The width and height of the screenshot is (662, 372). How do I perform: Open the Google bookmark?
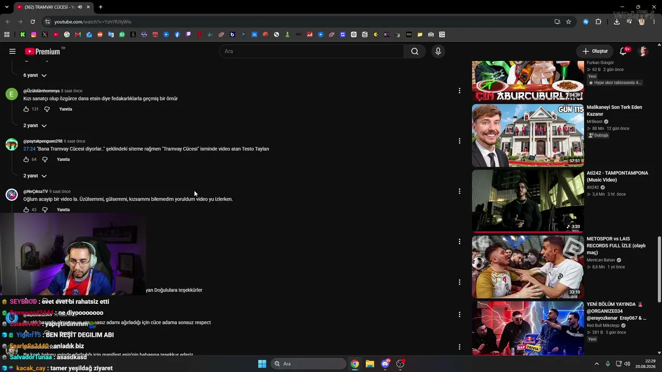tap(67, 35)
